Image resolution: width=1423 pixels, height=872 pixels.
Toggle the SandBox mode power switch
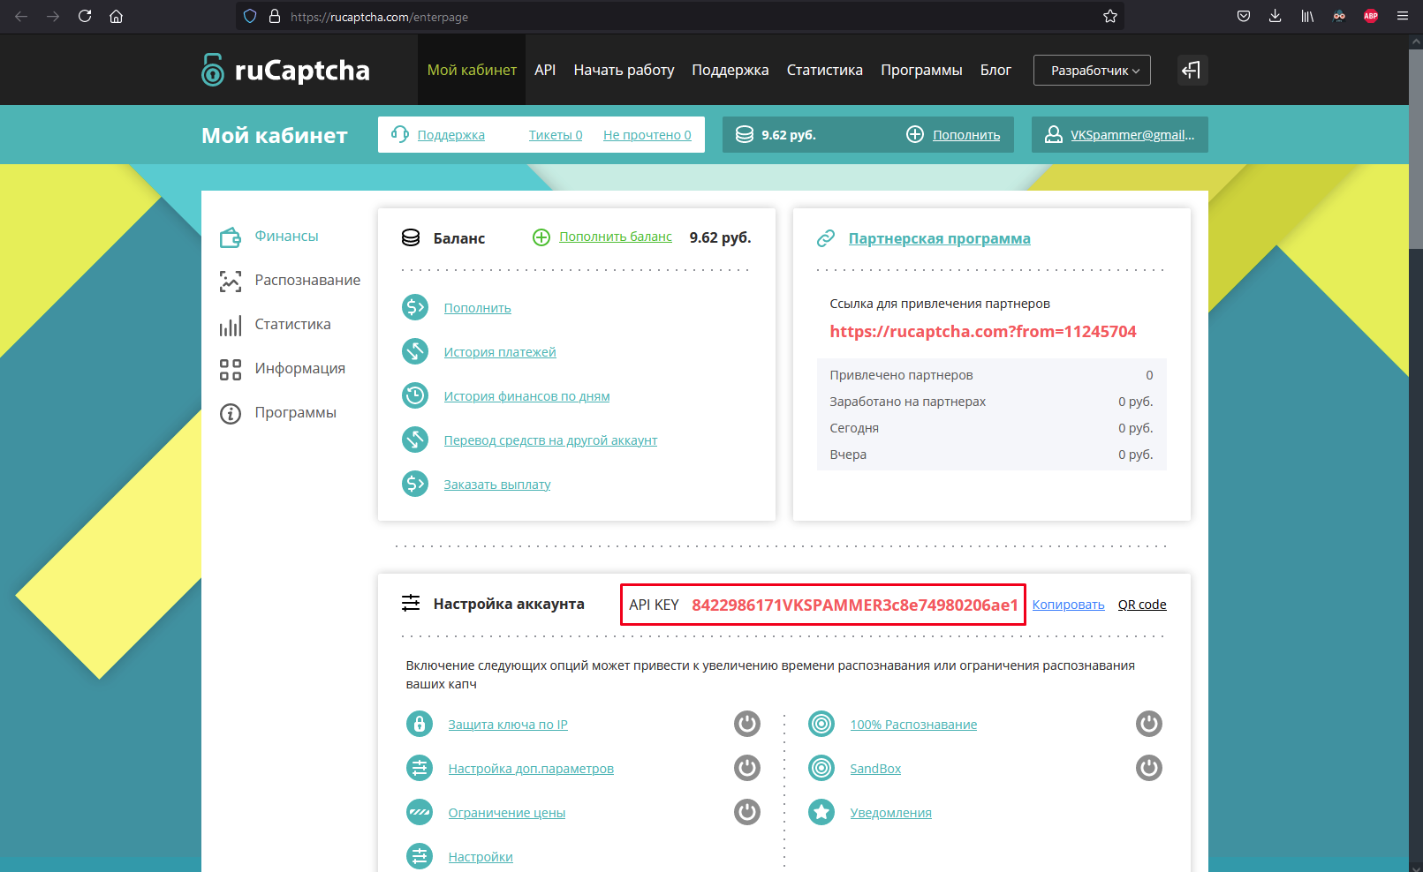1148,768
